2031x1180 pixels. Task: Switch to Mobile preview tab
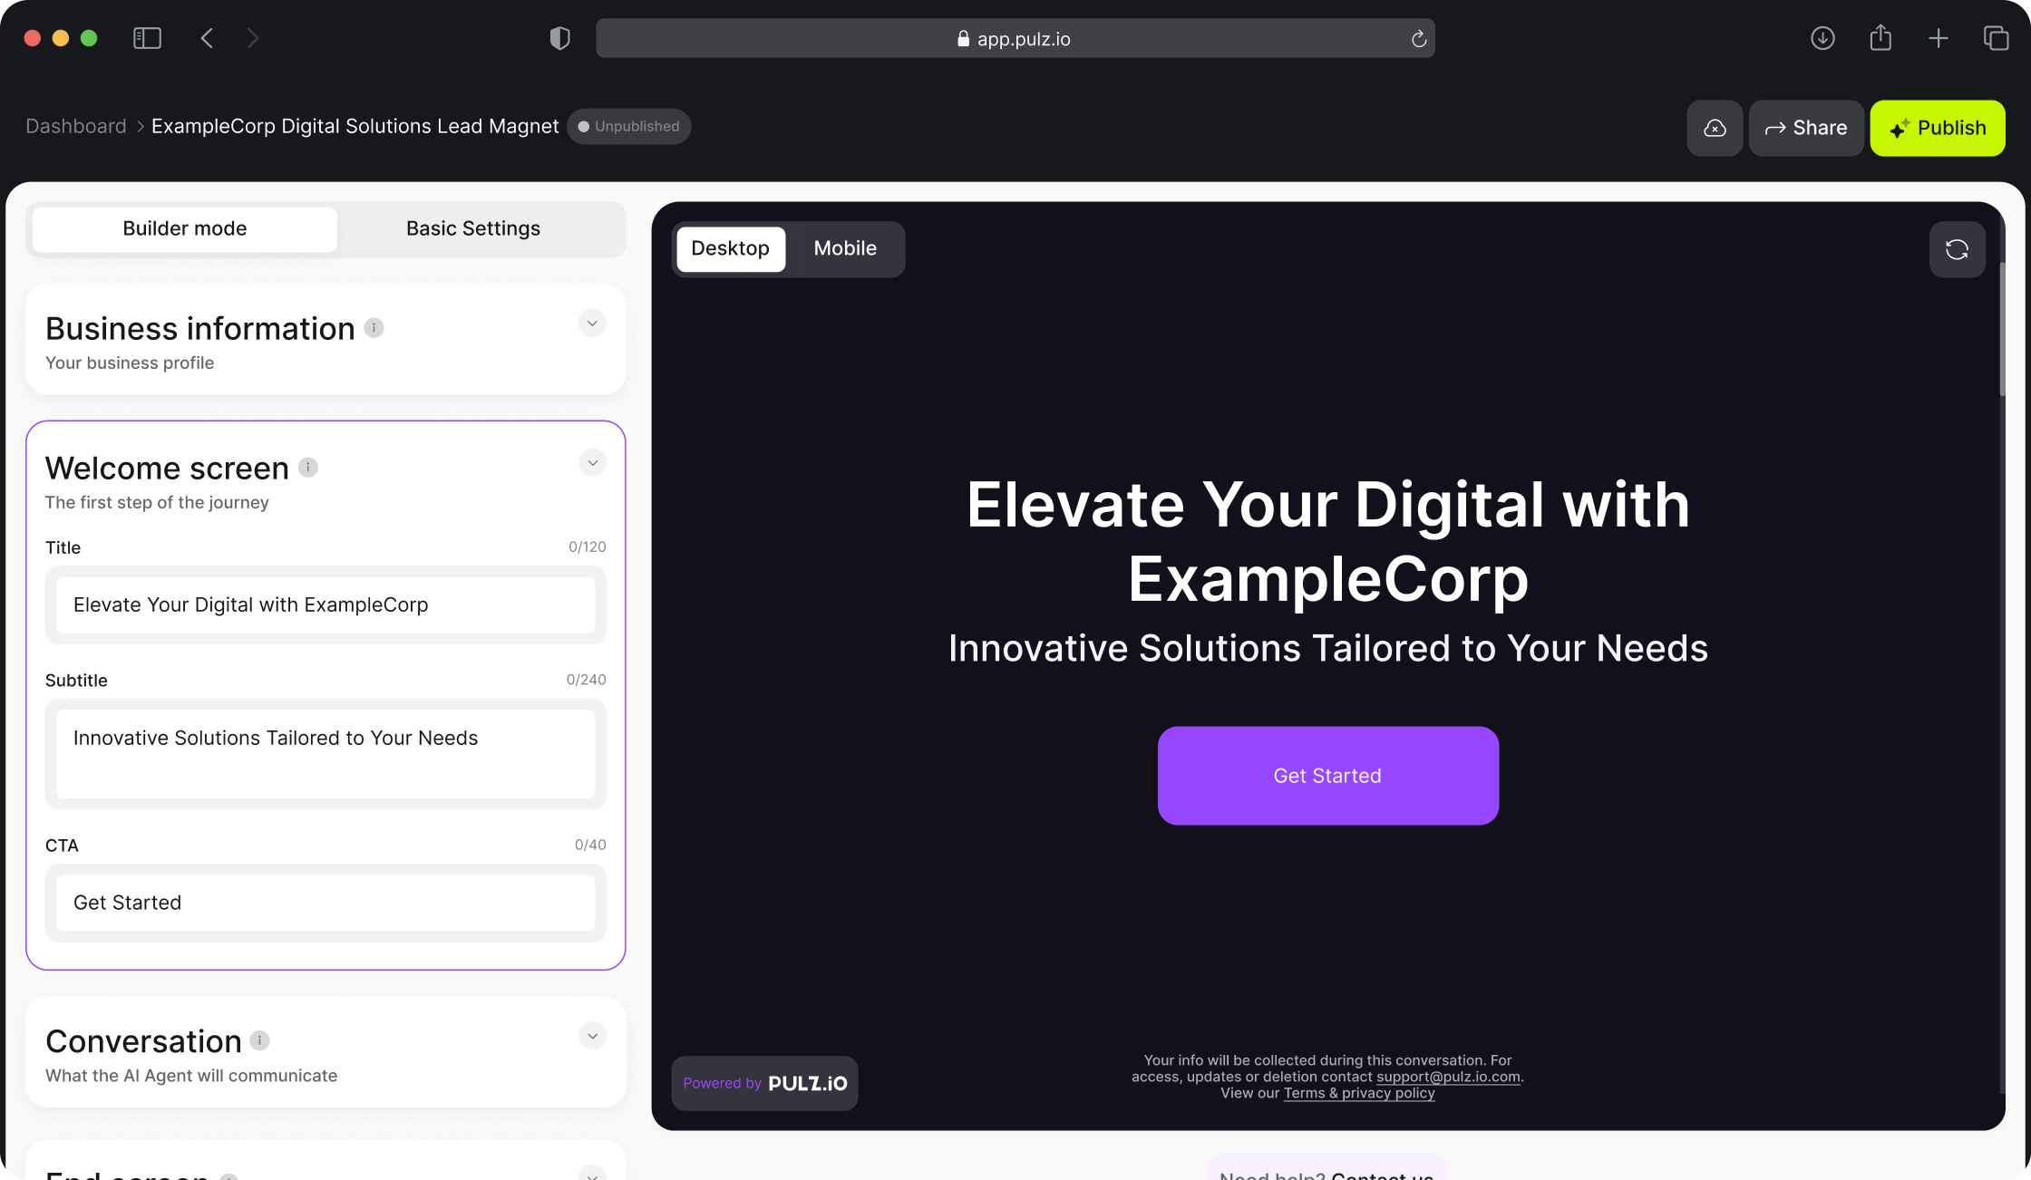click(x=846, y=248)
